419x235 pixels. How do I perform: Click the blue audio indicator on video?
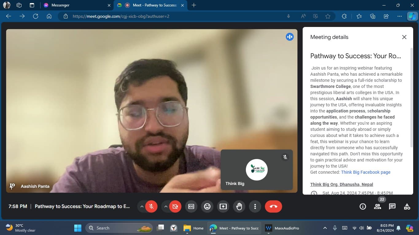point(290,37)
